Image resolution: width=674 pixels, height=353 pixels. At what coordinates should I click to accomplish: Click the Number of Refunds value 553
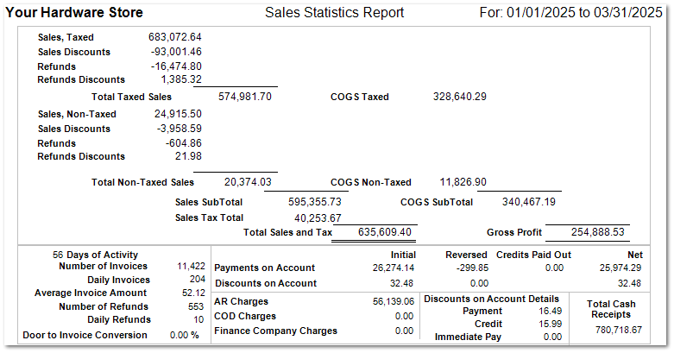point(196,306)
